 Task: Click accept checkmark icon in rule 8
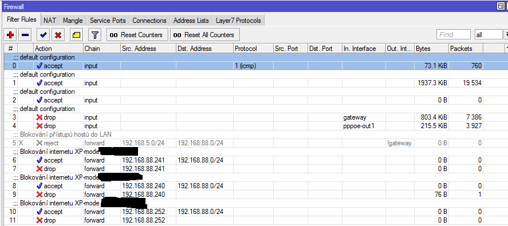tap(39, 186)
